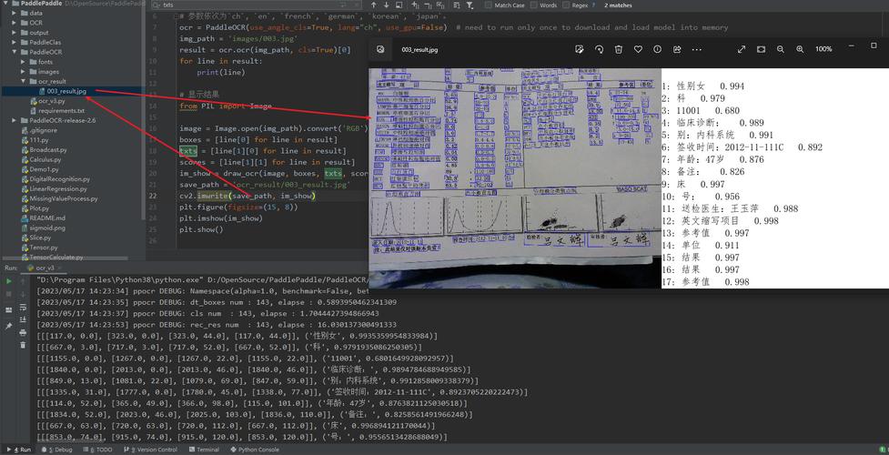Enable the Words checkbox
The width and height of the screenshot is (889, 455).
click(533, 5)
